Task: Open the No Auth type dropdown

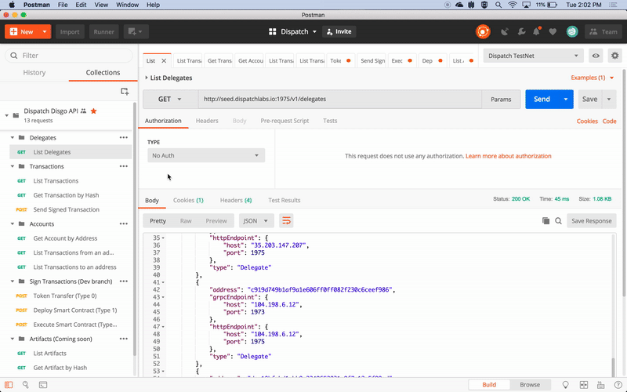Action: click(x=206, y=155)
